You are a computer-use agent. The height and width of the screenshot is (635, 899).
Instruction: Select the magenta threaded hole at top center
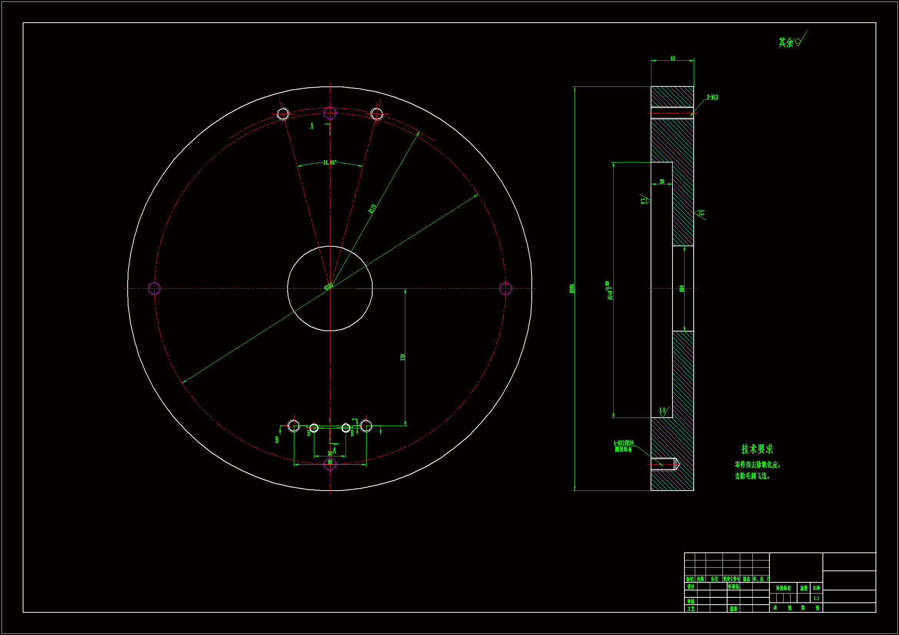(330, 113)
